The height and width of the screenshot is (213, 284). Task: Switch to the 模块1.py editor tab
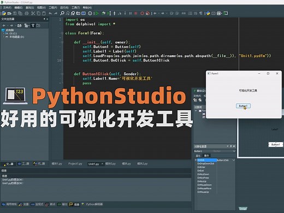tap(57, 164)
